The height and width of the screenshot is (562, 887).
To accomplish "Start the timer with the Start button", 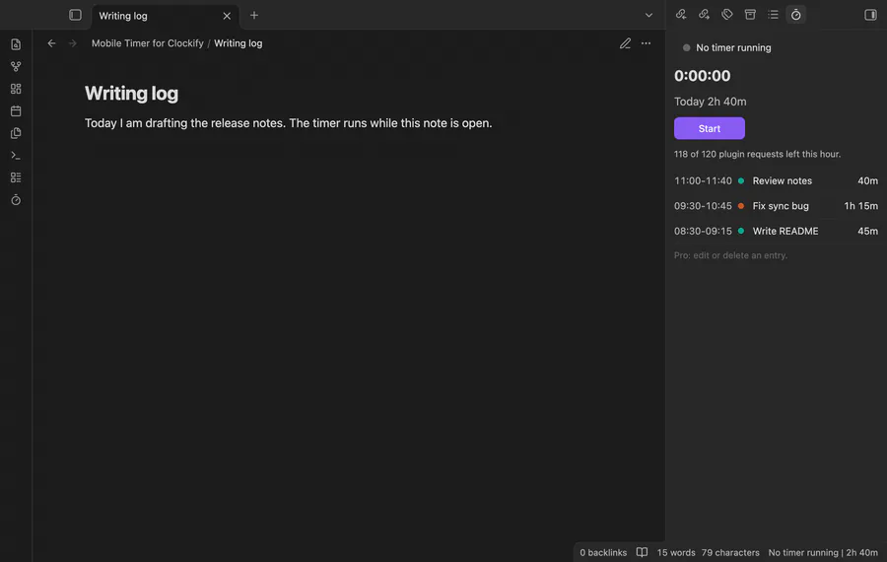I will [x=710, y=128].
